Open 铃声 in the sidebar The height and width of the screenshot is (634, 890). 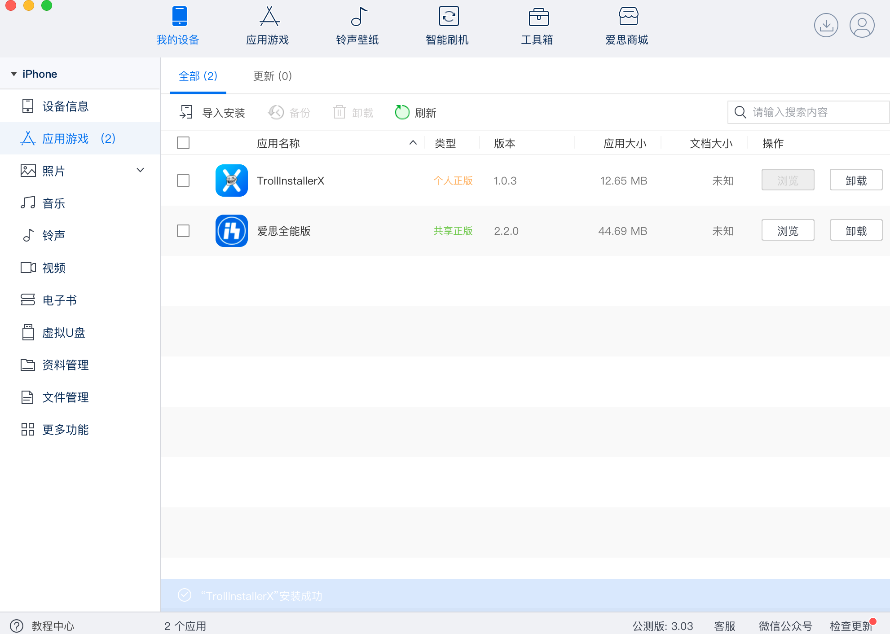(x=80, y=236)
